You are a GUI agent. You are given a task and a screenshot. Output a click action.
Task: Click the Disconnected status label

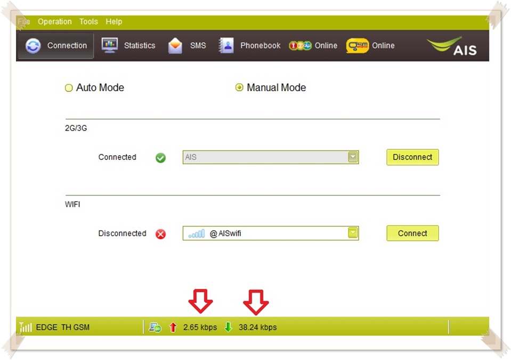coord(122,234)
